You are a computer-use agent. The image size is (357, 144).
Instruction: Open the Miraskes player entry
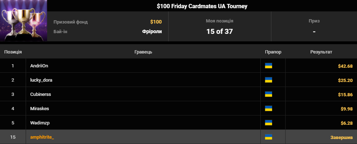pos(40,109)
